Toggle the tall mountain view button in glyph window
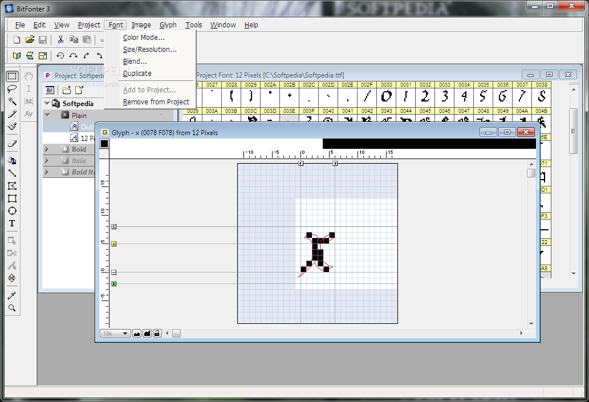 [147, 333]
